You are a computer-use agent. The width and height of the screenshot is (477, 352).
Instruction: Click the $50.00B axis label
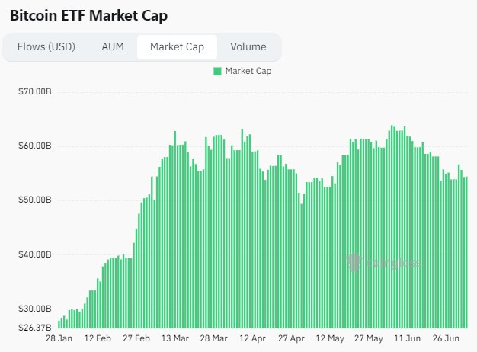(35, 200)
